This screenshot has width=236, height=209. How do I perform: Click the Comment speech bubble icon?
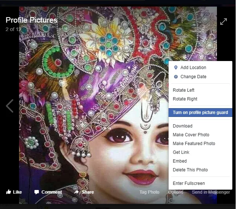coord(37,192)
